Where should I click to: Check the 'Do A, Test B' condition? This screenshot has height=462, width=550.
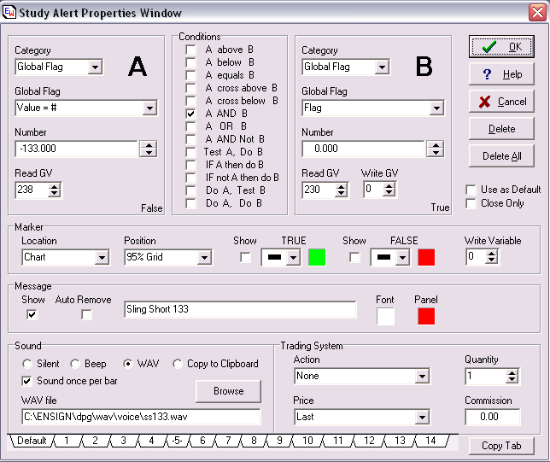[190, 190]
